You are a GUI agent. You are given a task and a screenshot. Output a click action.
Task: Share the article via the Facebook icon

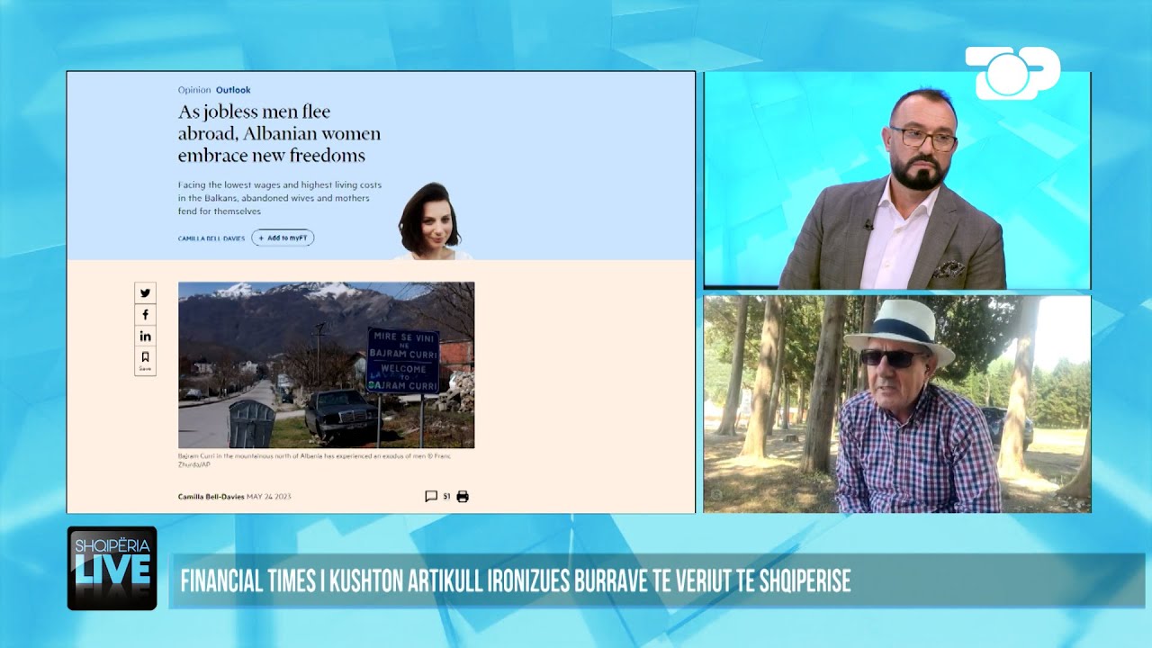[145, 314]
